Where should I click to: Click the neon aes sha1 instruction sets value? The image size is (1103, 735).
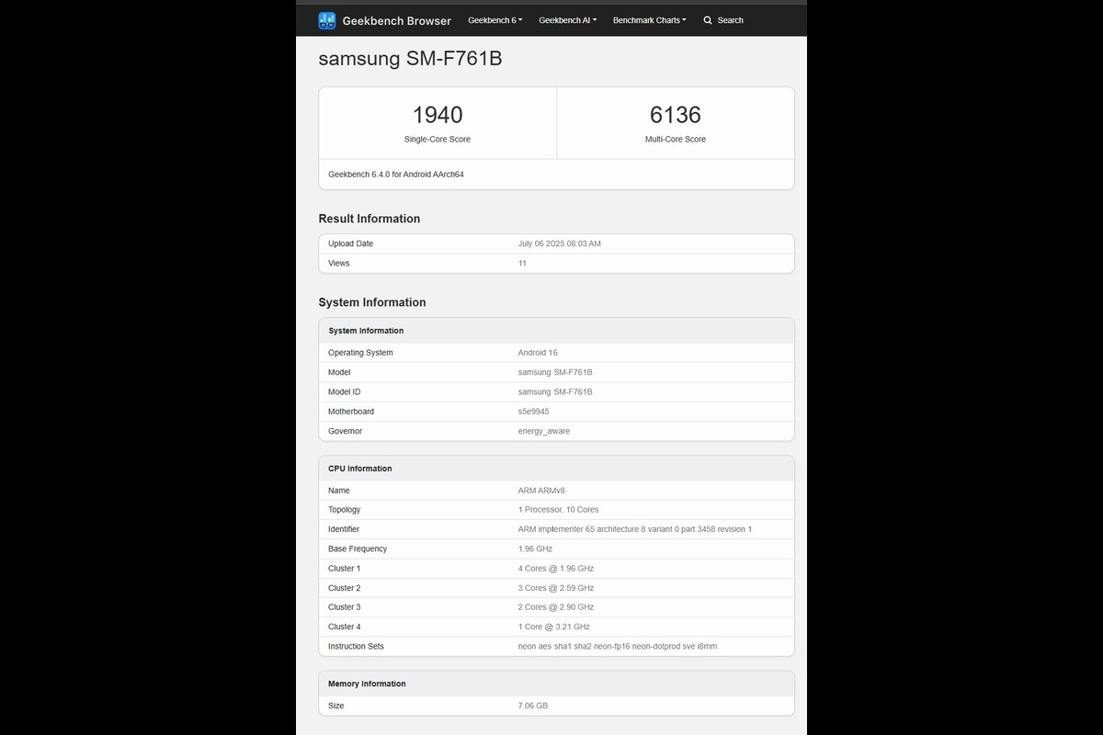(x=618, y=647)
